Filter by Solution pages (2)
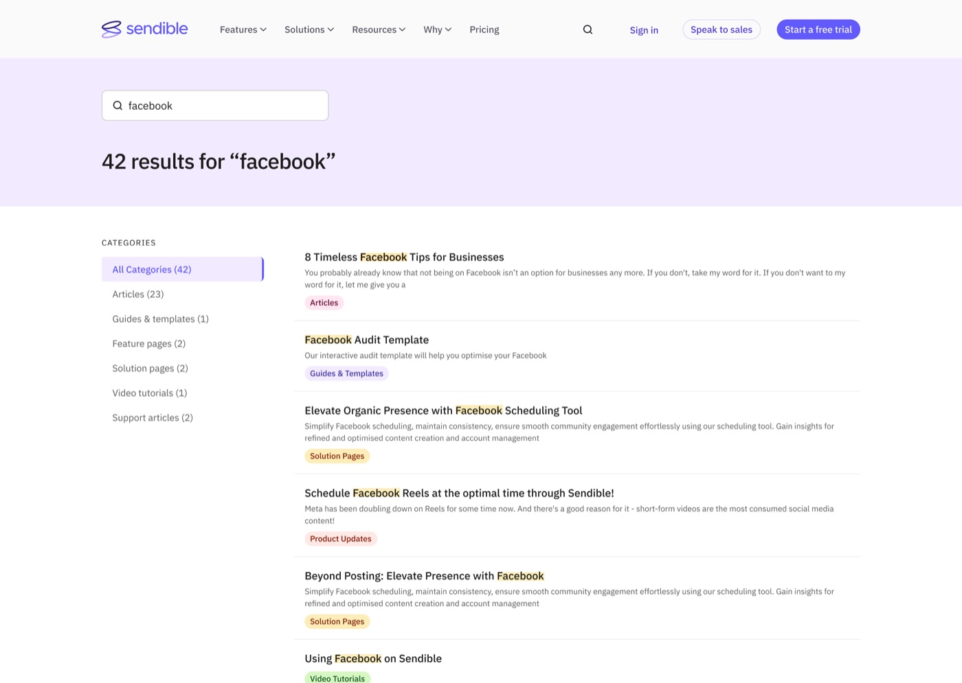The height and width of the screenshot is (683, 962). click(x=150, y=368)
